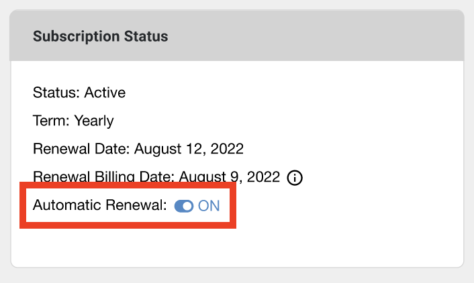Click the Term: label
Image resolution: width=474 pixels, height=283 pixels.
[52, 121]
